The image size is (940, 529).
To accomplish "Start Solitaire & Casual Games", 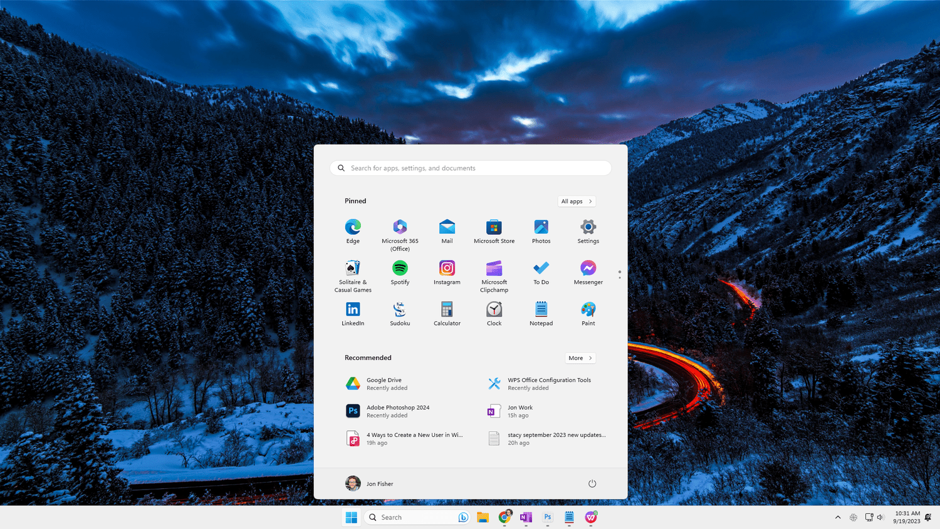I will pos(353,277).
